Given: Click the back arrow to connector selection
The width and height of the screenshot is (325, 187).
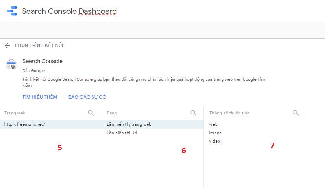Looking at the screenshot, I should pyautogui.click(x=7, y=45).
